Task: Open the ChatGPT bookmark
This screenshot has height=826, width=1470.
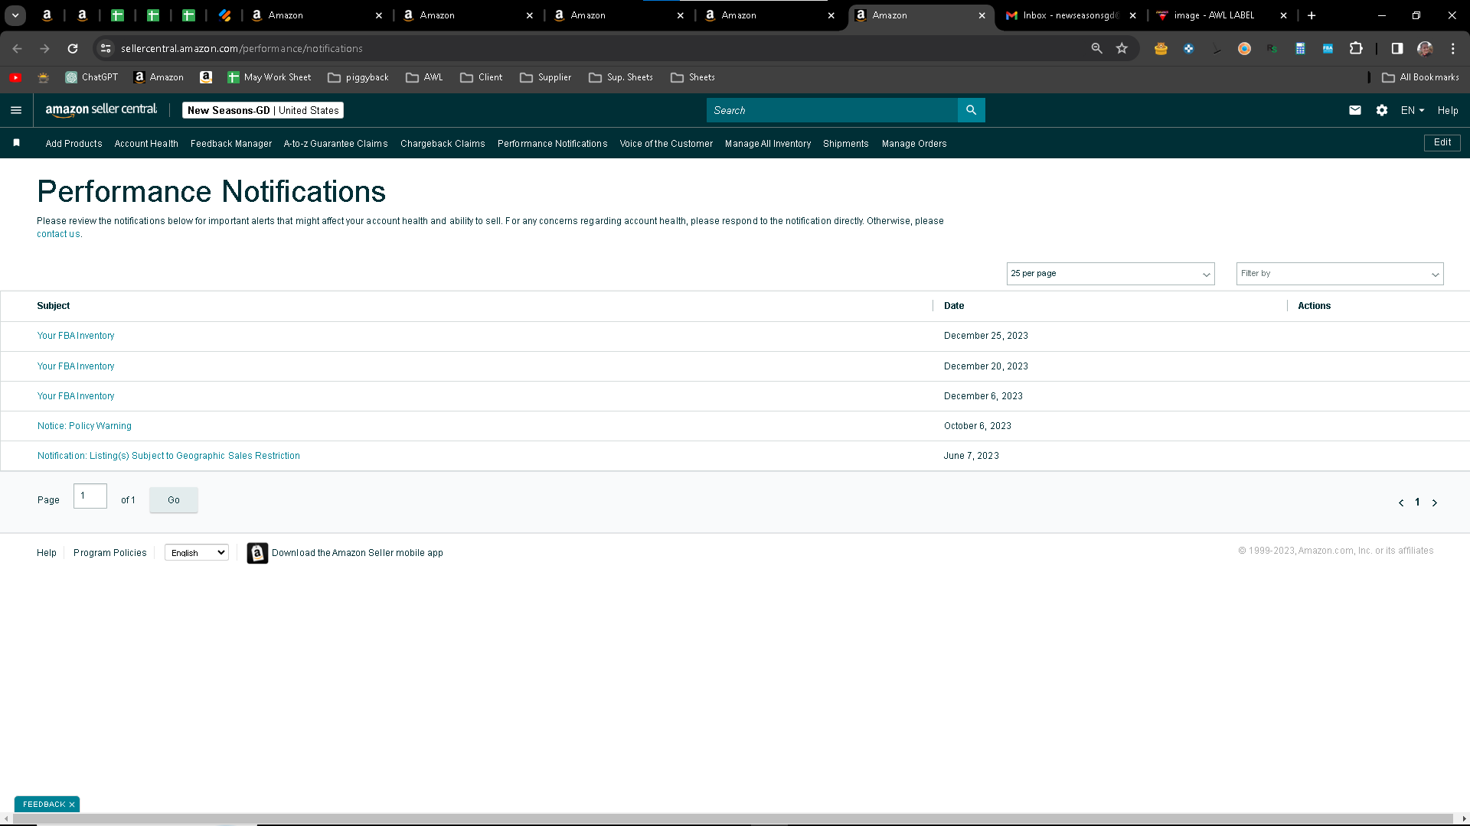Action: coord(91,77)
